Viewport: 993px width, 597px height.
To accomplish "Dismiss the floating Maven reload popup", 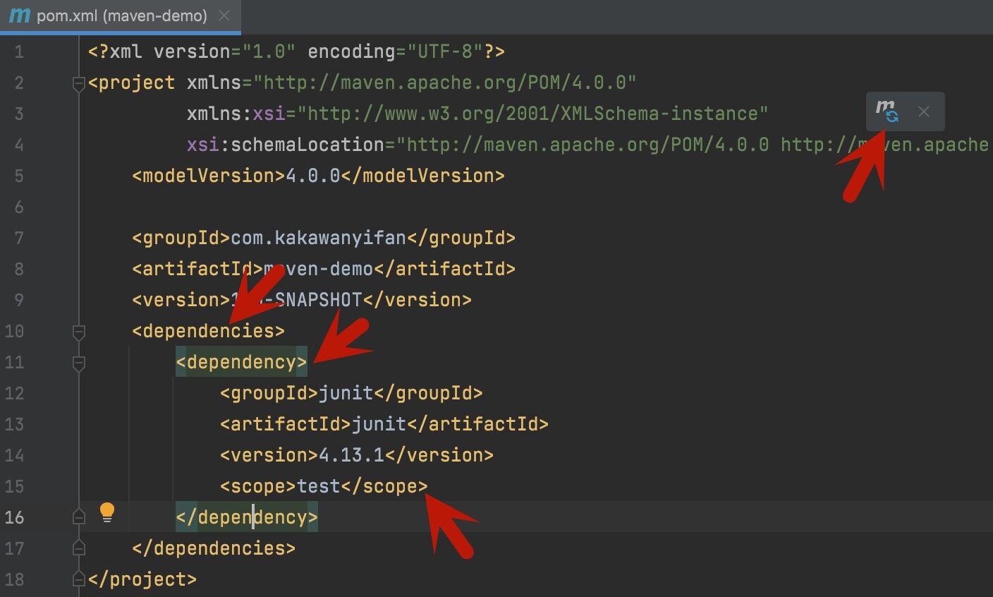I will coord(924,111).
